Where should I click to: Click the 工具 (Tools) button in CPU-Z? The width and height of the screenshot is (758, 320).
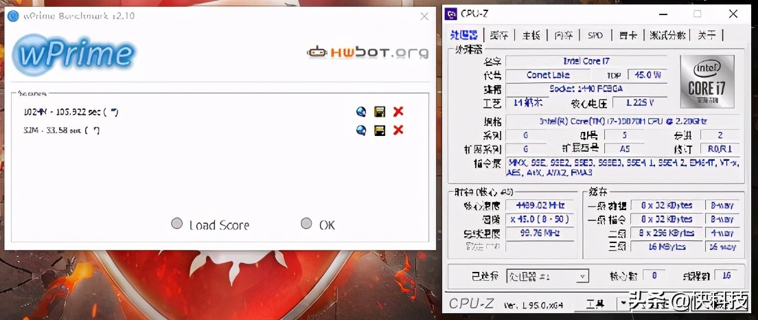[x=595, y=304]
